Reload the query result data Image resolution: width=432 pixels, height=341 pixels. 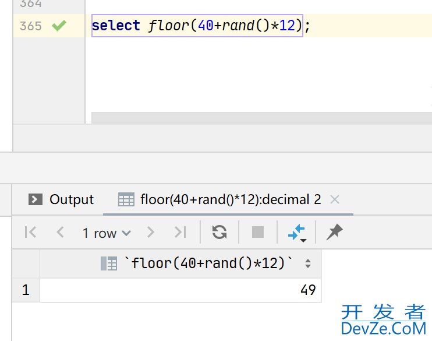pos(219,232)
